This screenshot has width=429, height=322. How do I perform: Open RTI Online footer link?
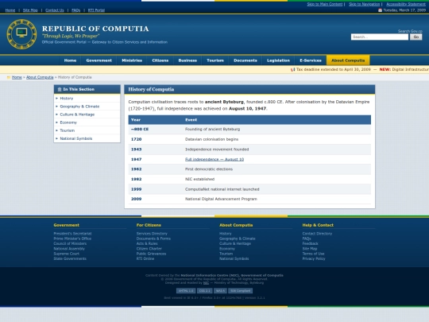(145, 258)
